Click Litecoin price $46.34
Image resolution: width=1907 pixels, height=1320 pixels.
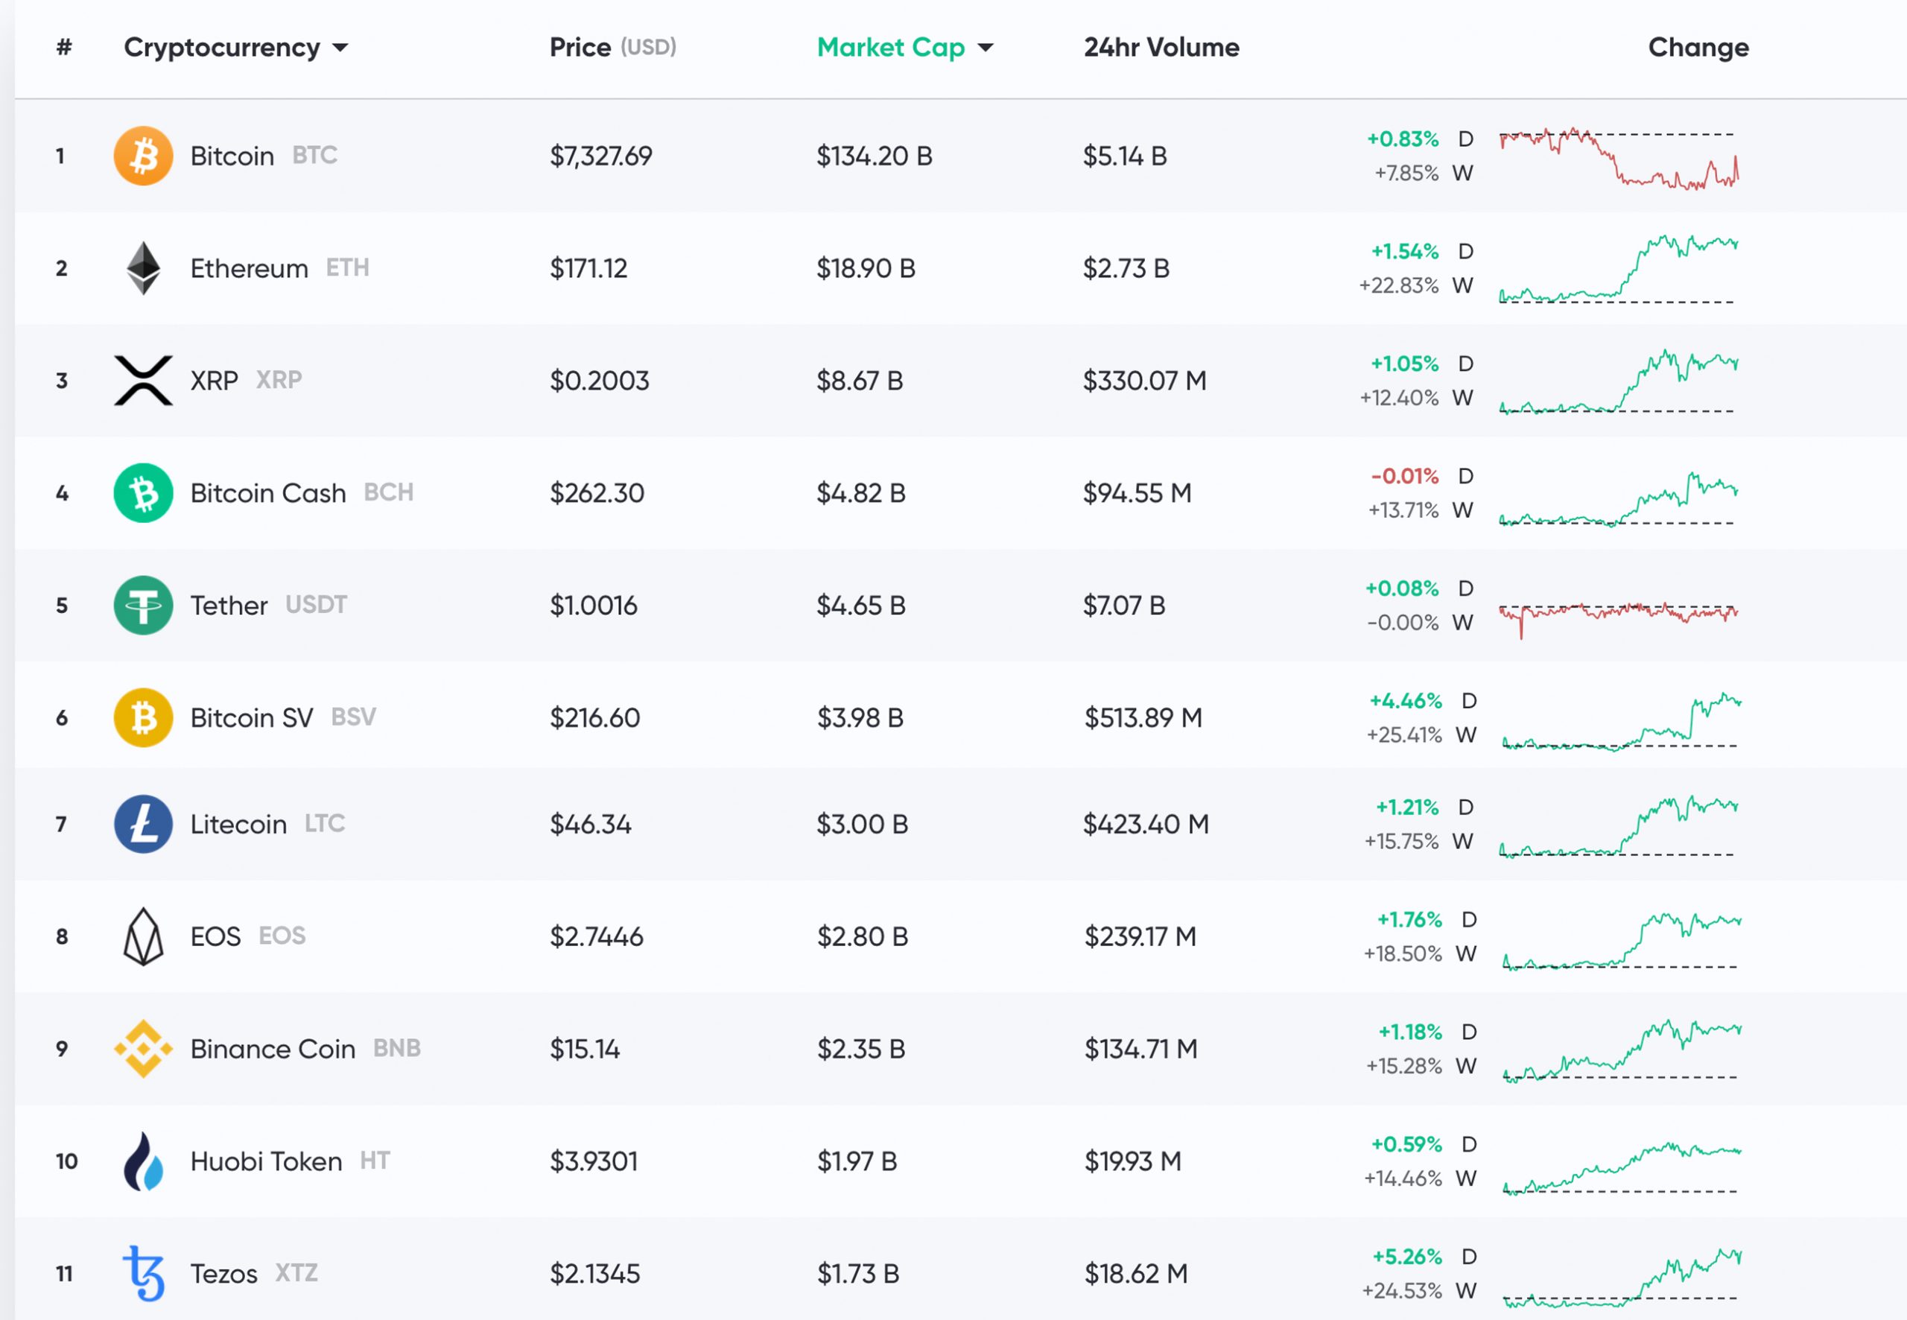point(591,824)
